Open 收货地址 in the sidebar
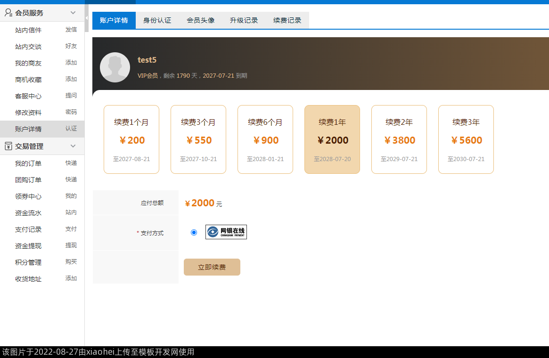This screenshot has height=358, width=549. pos(28,279)
